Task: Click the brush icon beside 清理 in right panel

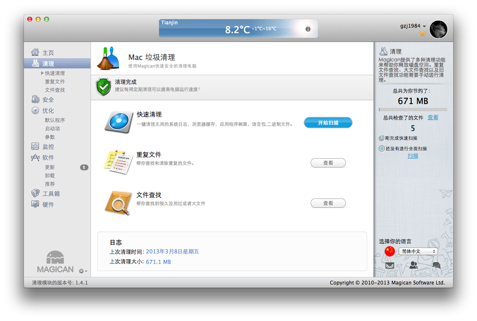Action: (383, 51)
